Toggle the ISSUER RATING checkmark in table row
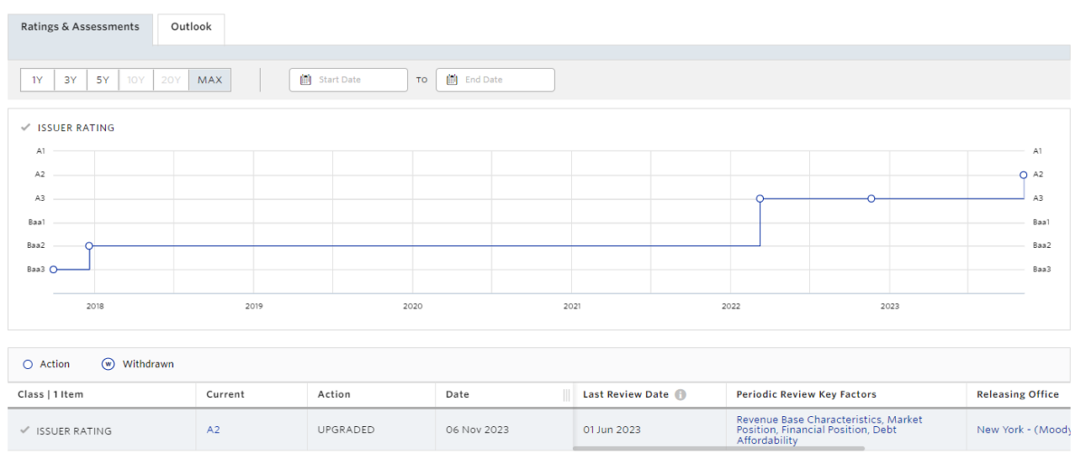1086x464 pixels. [x=24, y=431]
